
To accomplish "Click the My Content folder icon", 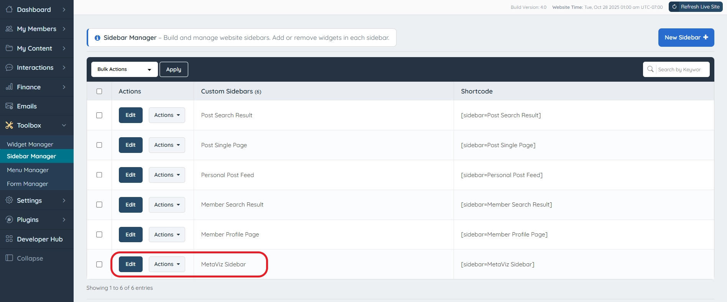I will (x=9, y=48).
